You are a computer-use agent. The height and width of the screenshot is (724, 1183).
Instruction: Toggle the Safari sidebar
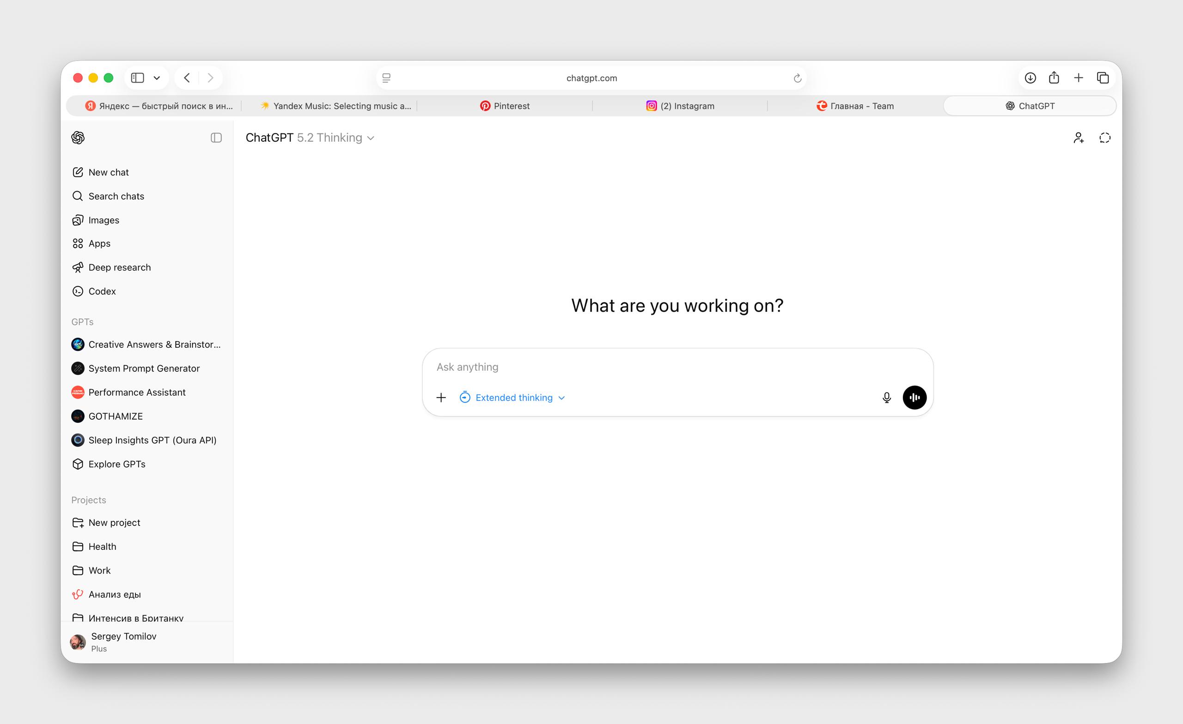[x=138, y=78]
